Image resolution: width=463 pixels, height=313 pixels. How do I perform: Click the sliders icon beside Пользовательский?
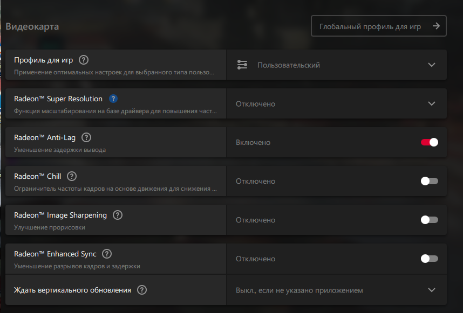pos(242,65)
